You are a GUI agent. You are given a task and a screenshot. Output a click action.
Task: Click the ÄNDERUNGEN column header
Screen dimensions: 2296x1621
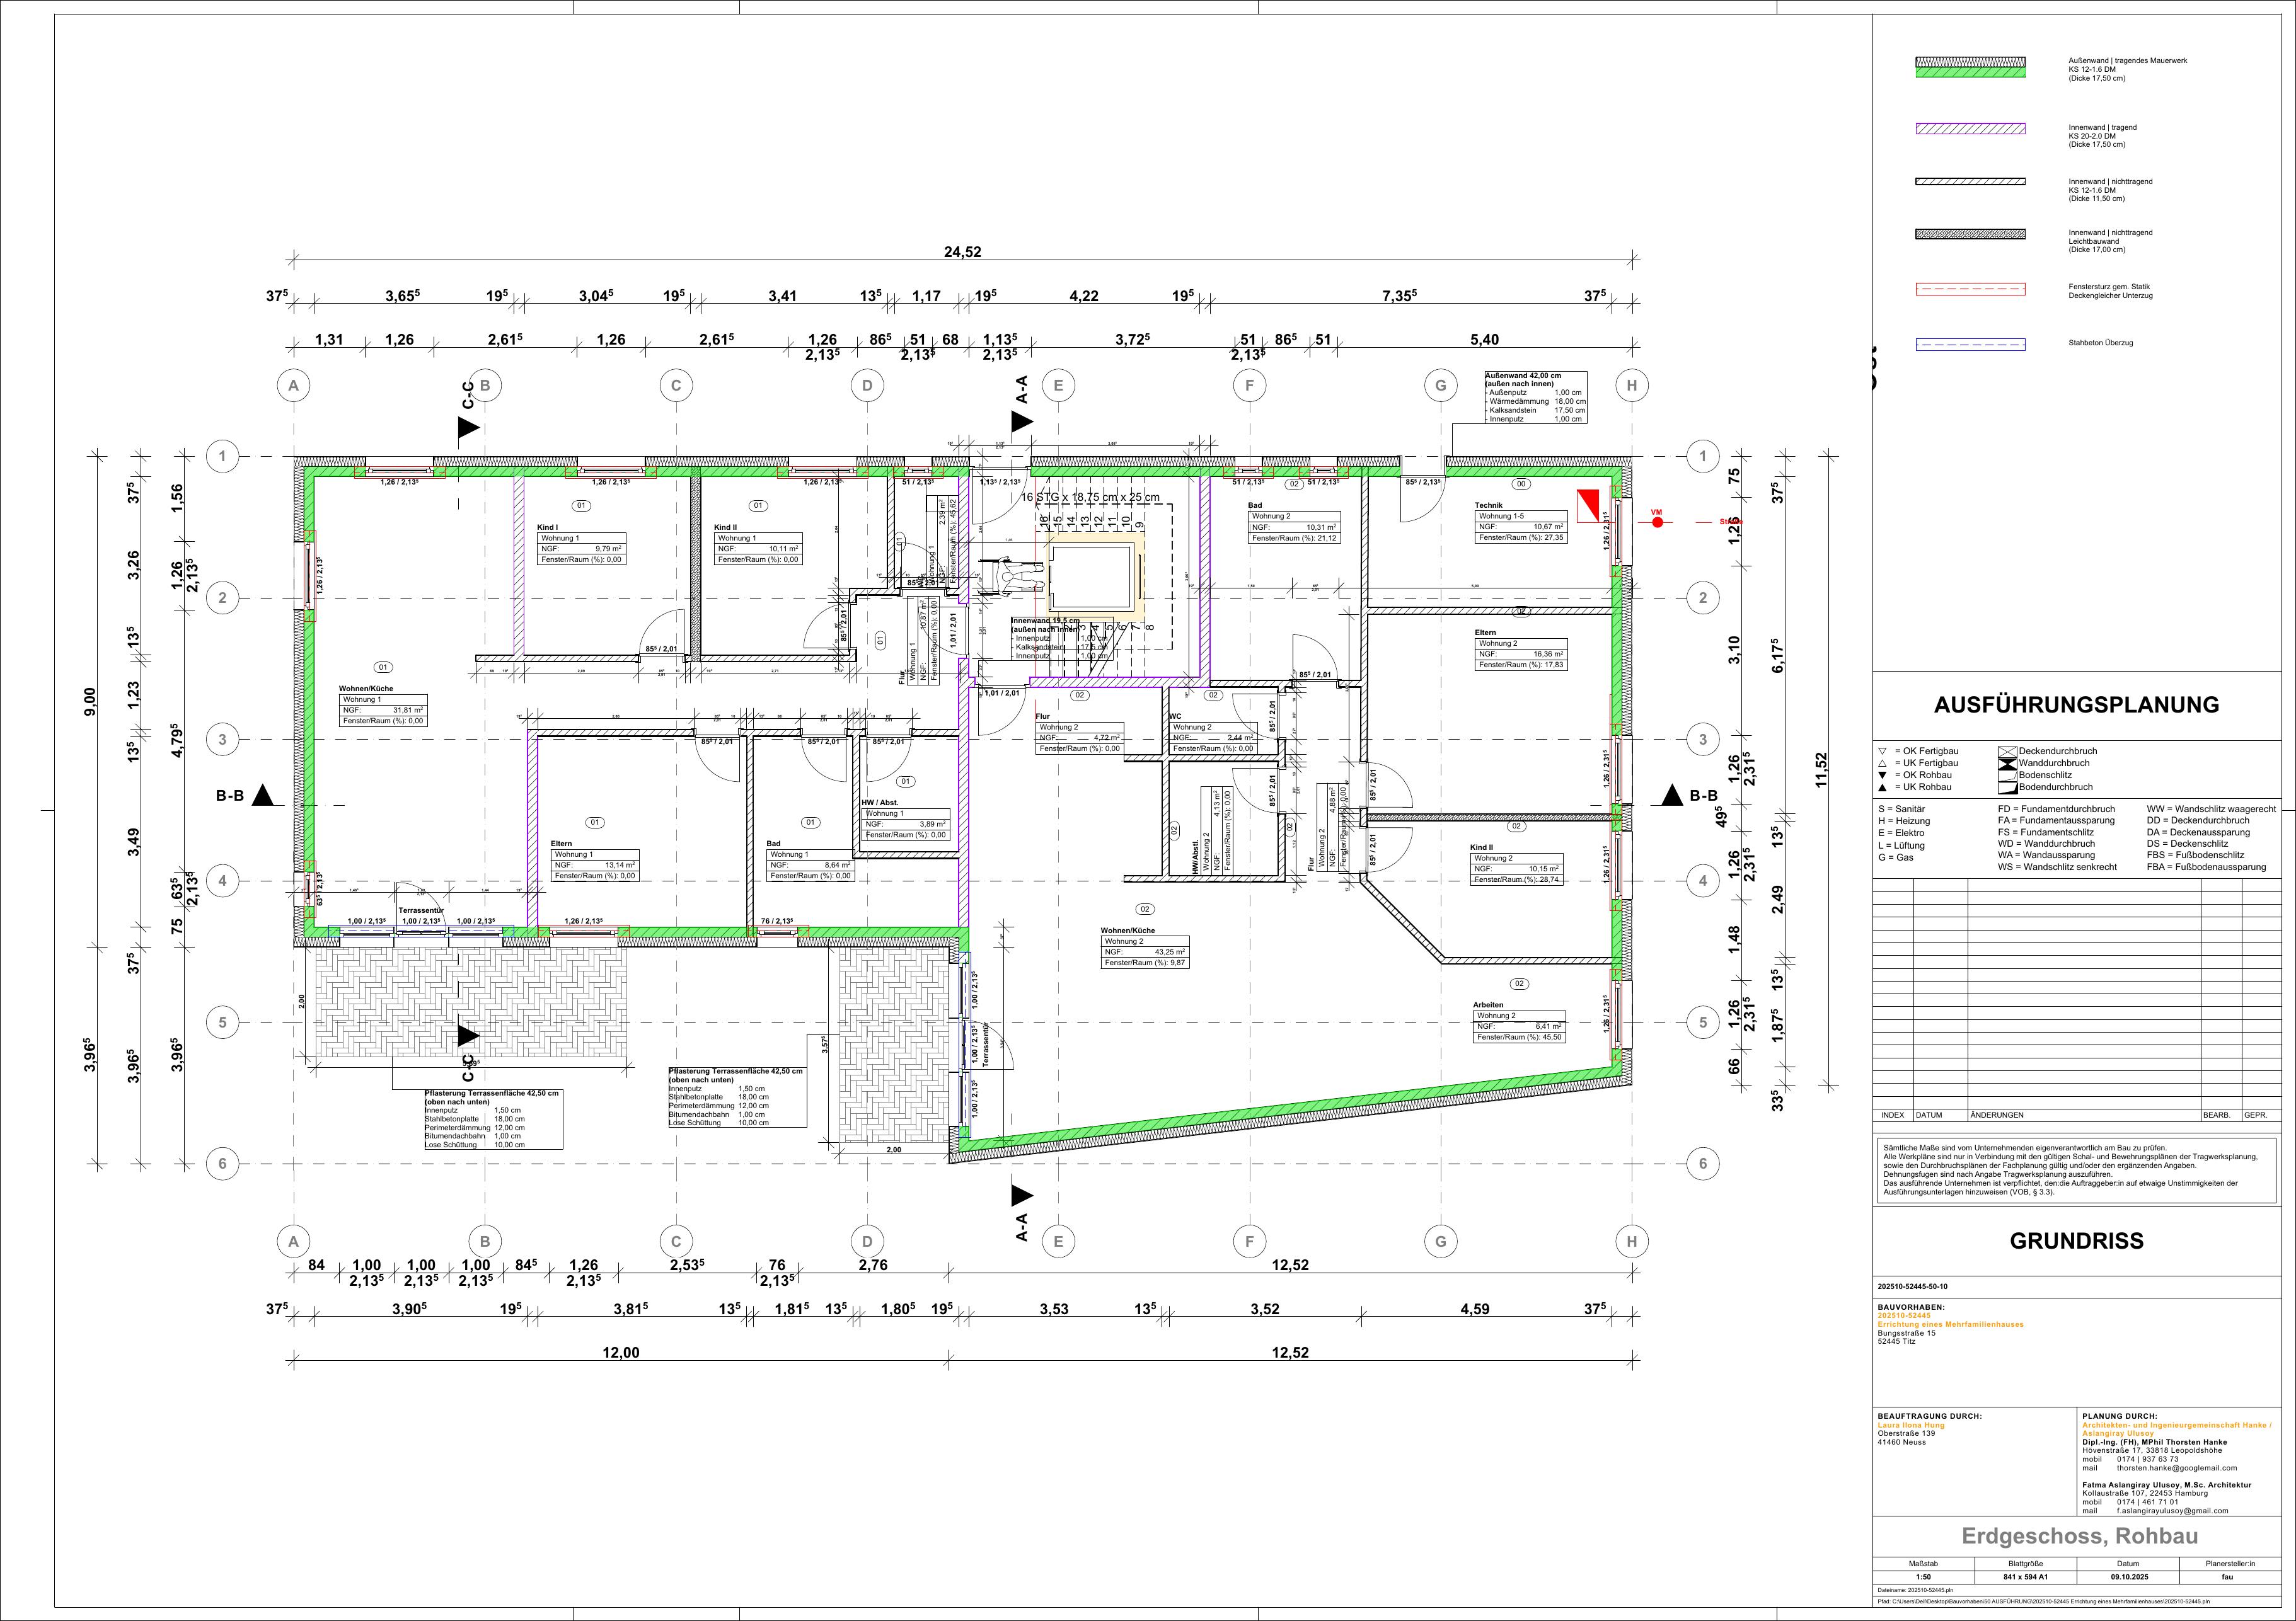pyautogui.click(x=1997, y=1114)
